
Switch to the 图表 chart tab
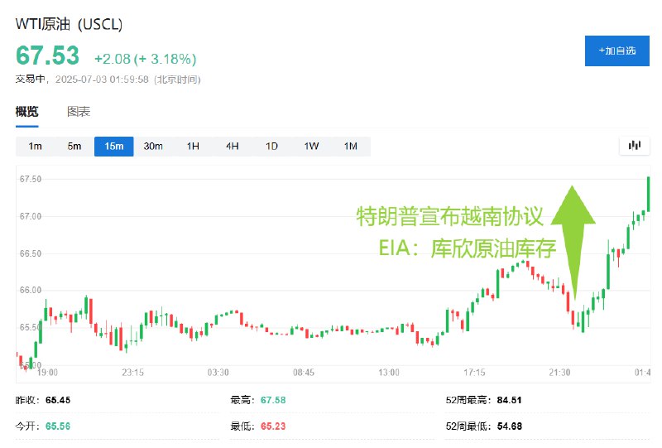79,112
